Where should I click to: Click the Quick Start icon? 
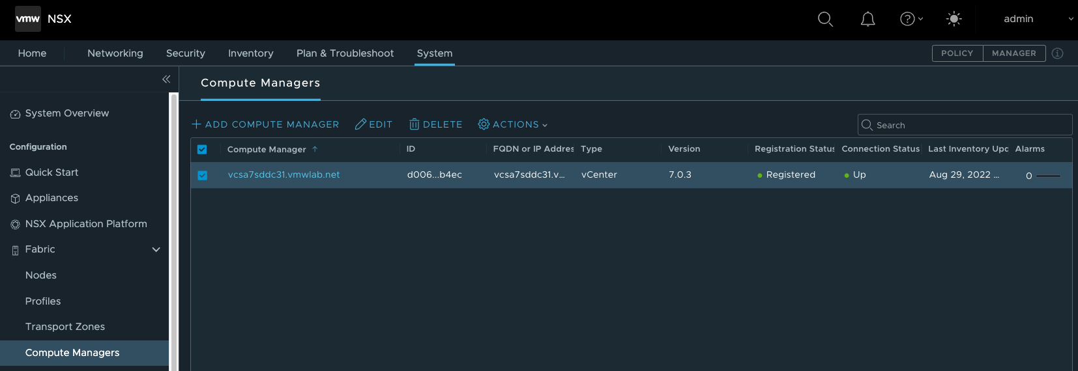point(15,173)
